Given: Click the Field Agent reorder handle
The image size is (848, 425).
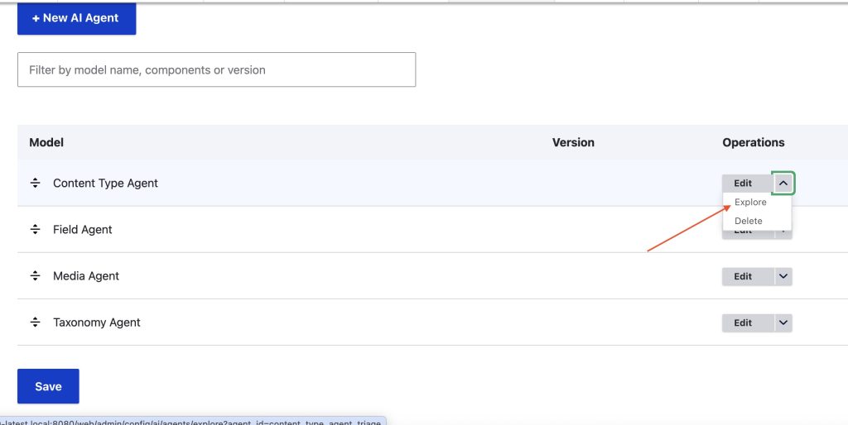Looking at the screenshot, I should [x=35, y=230].
